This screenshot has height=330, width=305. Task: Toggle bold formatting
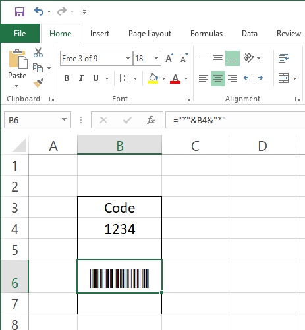67,78
